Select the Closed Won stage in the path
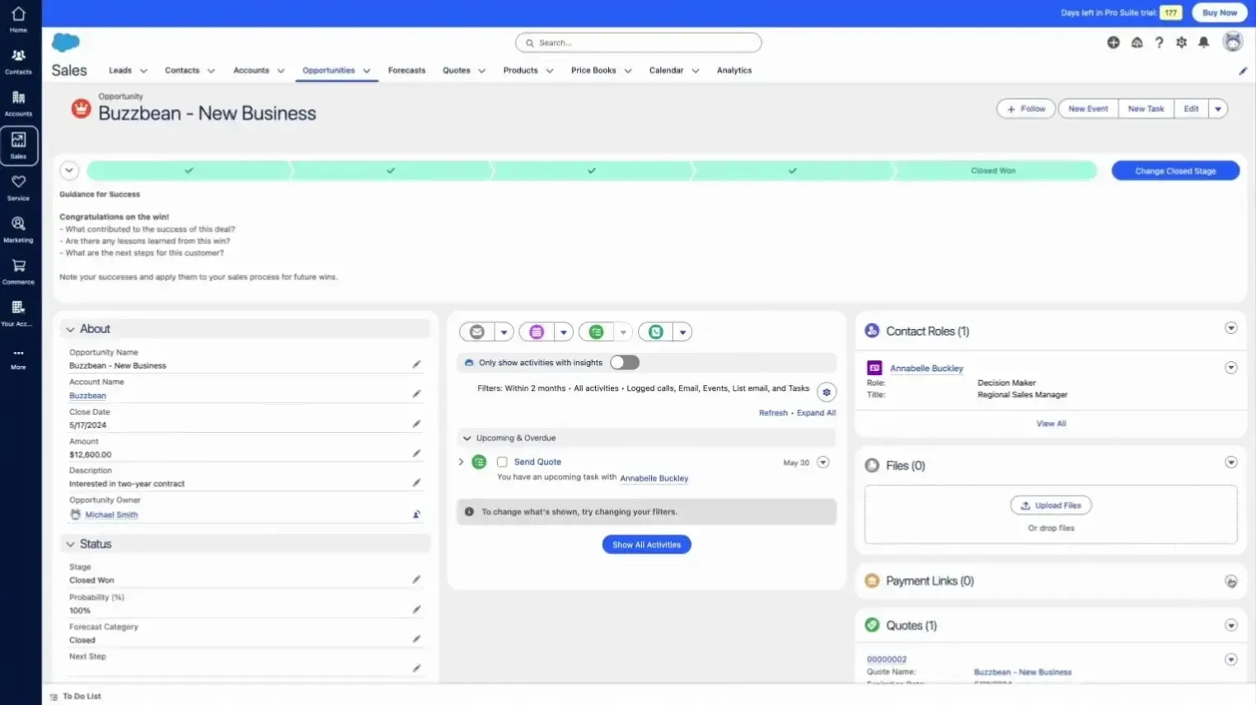This screenshot has width=1256, height=705. click(x=994, y=171)
